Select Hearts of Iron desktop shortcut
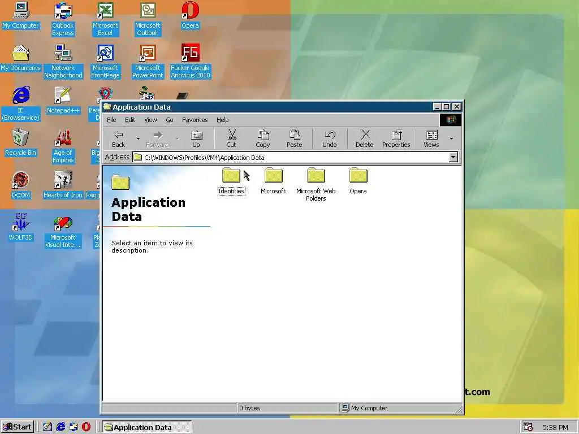Viewport: 579px width, 434px height. [63, 185]
